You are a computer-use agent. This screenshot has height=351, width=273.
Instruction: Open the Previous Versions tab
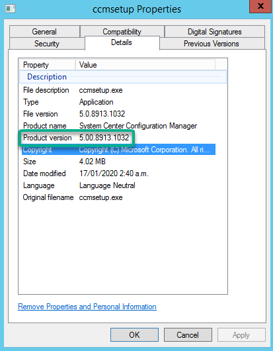click(x=212, y=44)
